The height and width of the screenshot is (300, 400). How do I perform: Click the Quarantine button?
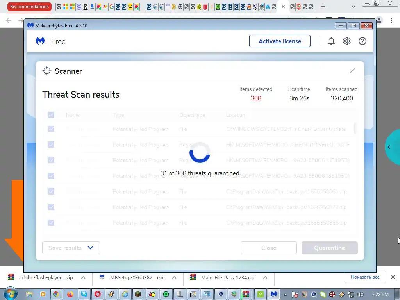[x=329, y=248]
